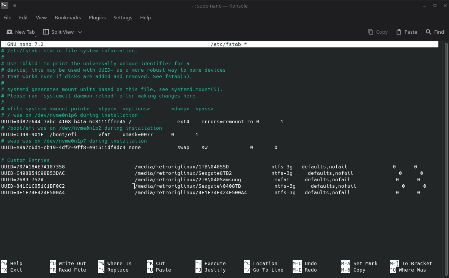Open the Bookmarks menu
449x278 pixels.
(68, 17)
